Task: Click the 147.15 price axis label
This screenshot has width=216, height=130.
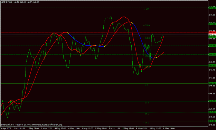Action: click(212, 78)
